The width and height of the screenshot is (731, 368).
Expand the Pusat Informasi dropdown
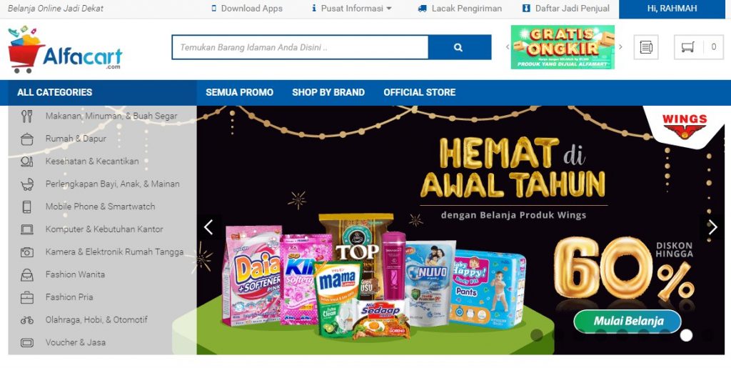pos(351,9)
